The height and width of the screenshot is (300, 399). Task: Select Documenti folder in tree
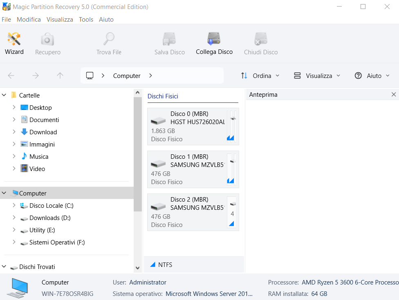coord(44,120)
